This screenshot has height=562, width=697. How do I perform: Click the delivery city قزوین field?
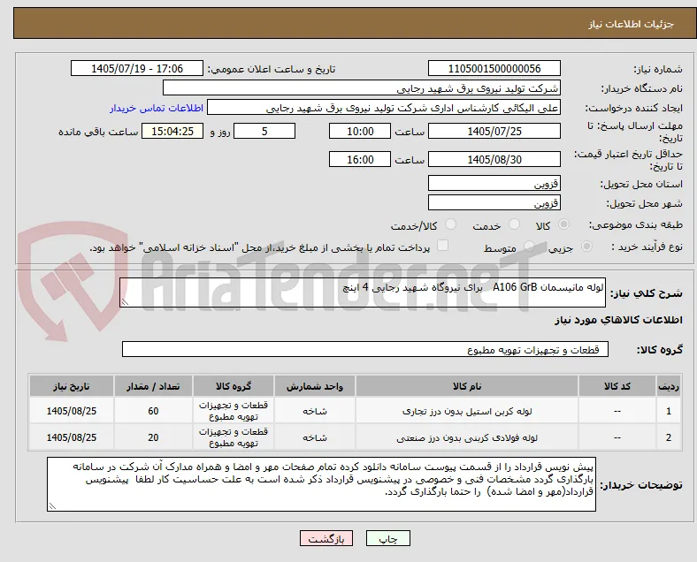click(494, 203)
